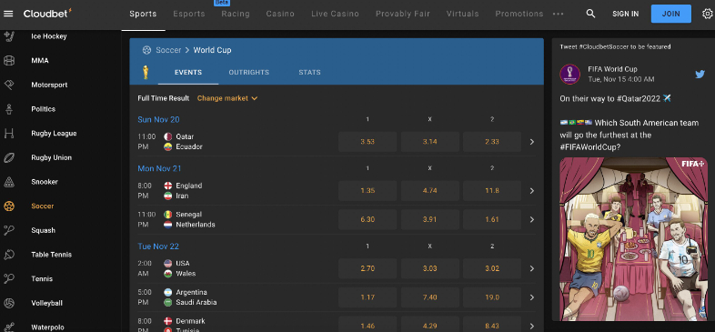
Task: Switch to the OUTRIGHTS tab
Action: [249, 73]
